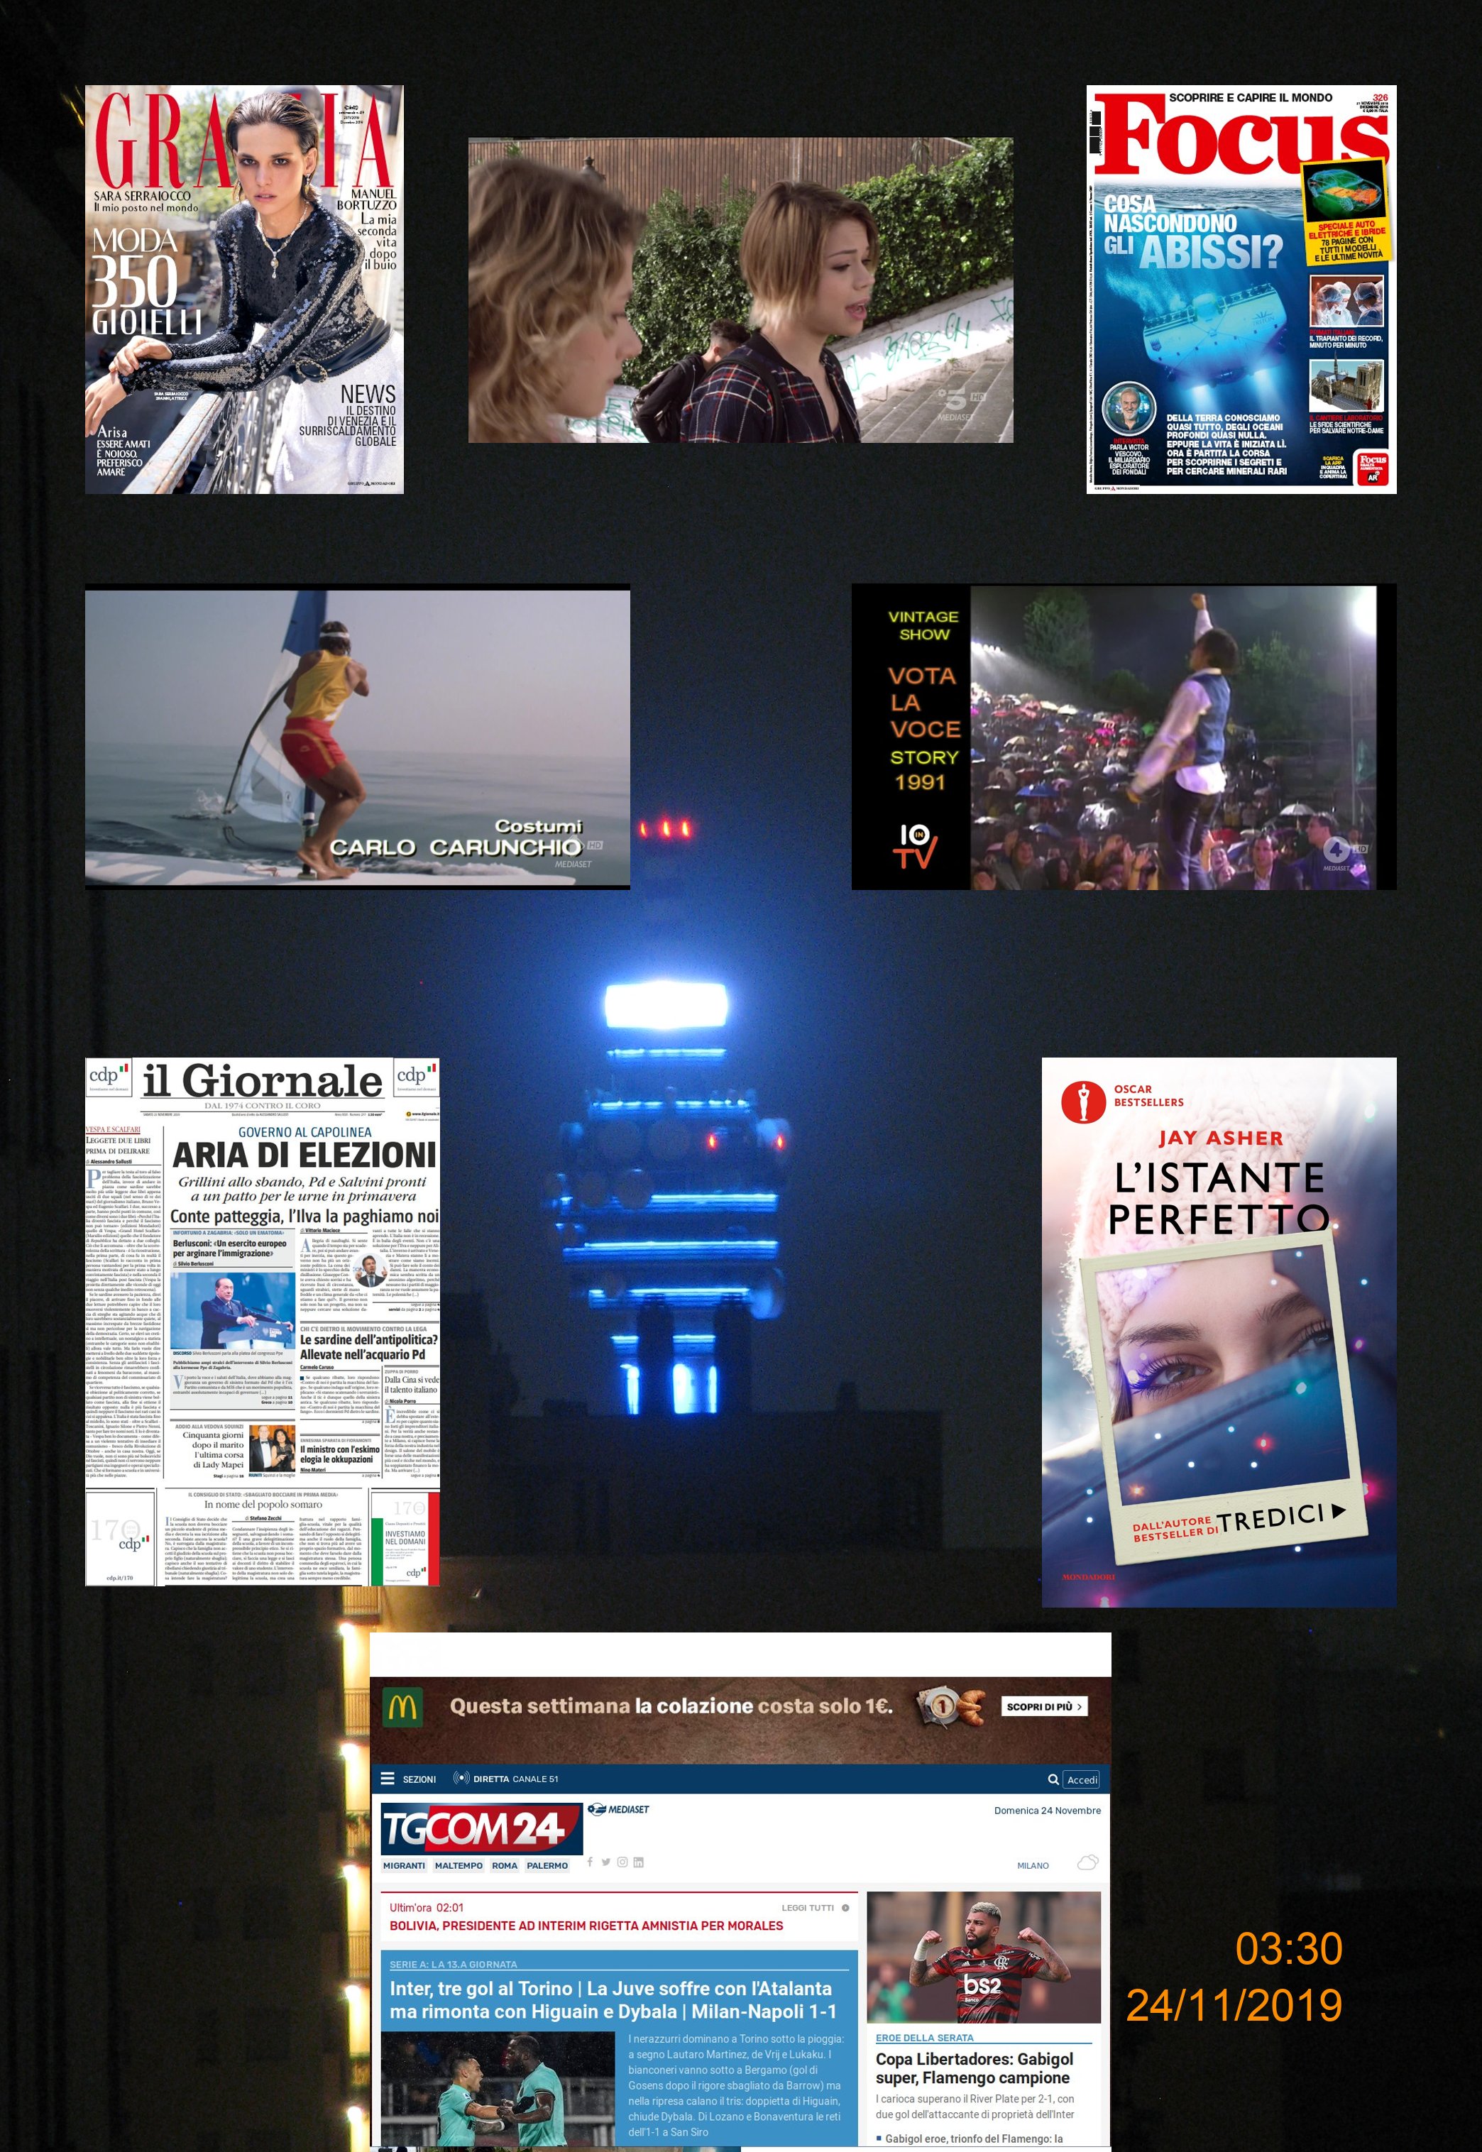The height and width of the screenshot is (2152, 1482).
Task: Open the TGCOM24 Twitter icon
Action: pyautogui.click(x=605, y=1862)
